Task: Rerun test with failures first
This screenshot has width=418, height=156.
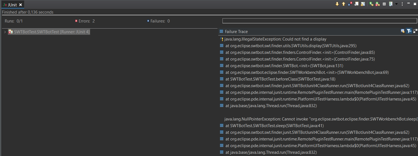Action: click(x=377, y=4)
